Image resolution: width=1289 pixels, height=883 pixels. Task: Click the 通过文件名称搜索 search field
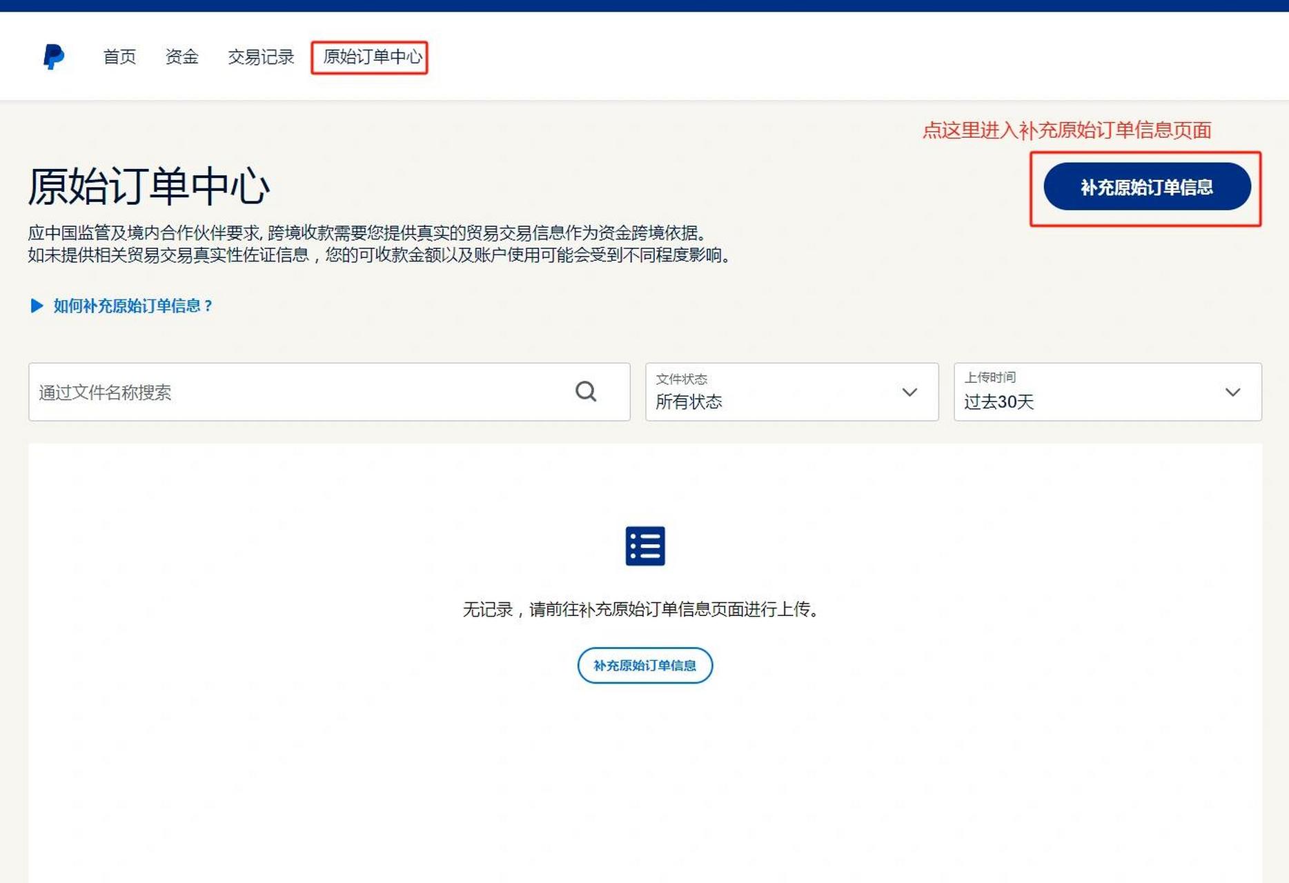pyautogui.click(x=329, y=392)
